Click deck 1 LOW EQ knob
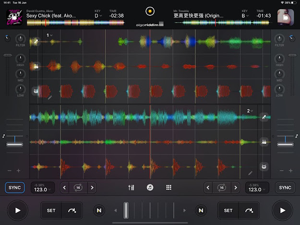Viewport: 300px width, 225px height. 20,89
